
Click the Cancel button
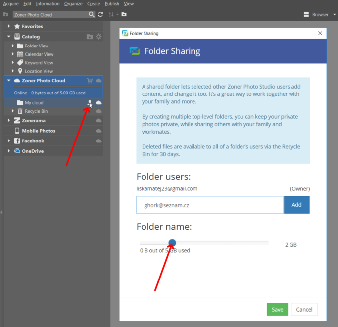(304, 309)
